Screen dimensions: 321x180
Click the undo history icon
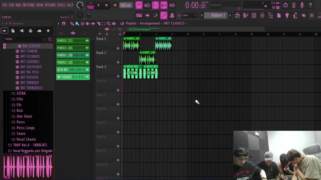tap(285, 5)
